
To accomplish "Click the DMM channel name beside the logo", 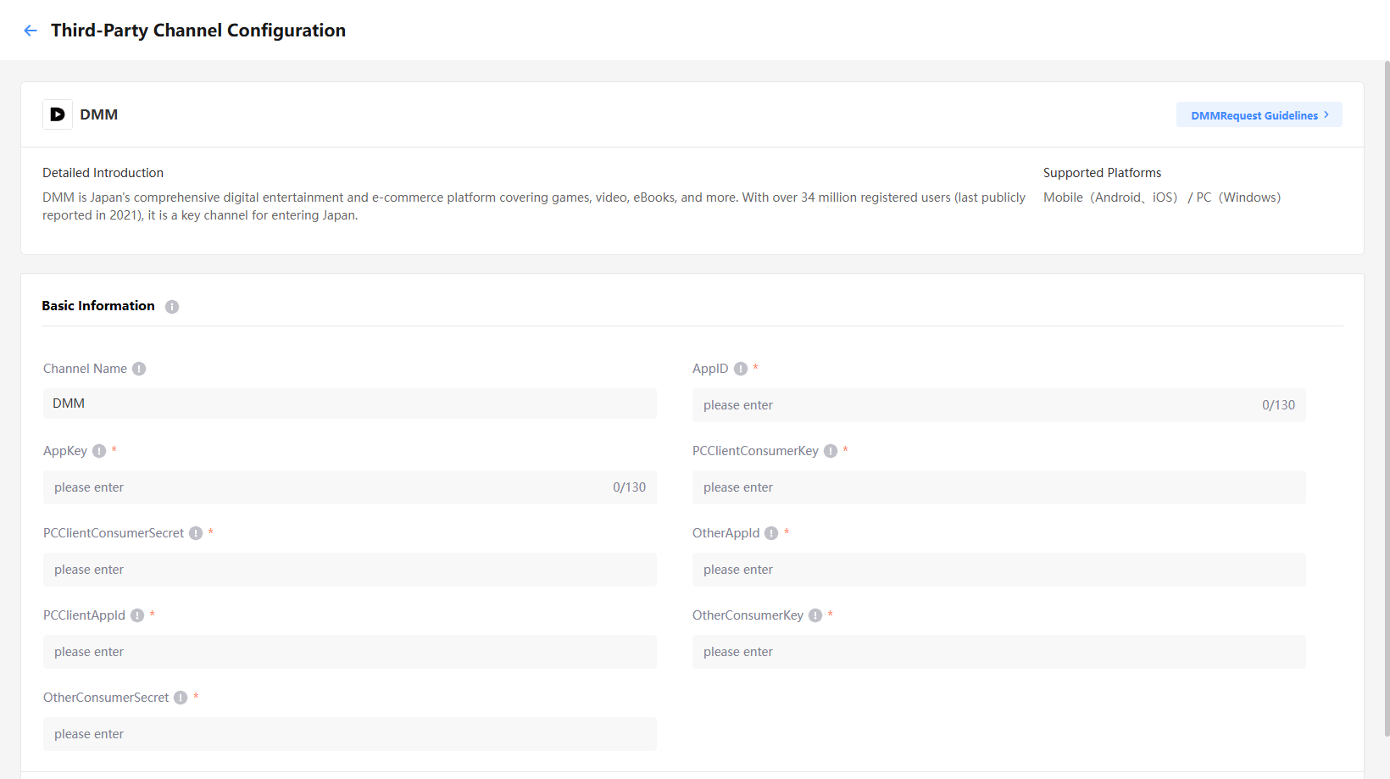I will (x=99, y=114).
